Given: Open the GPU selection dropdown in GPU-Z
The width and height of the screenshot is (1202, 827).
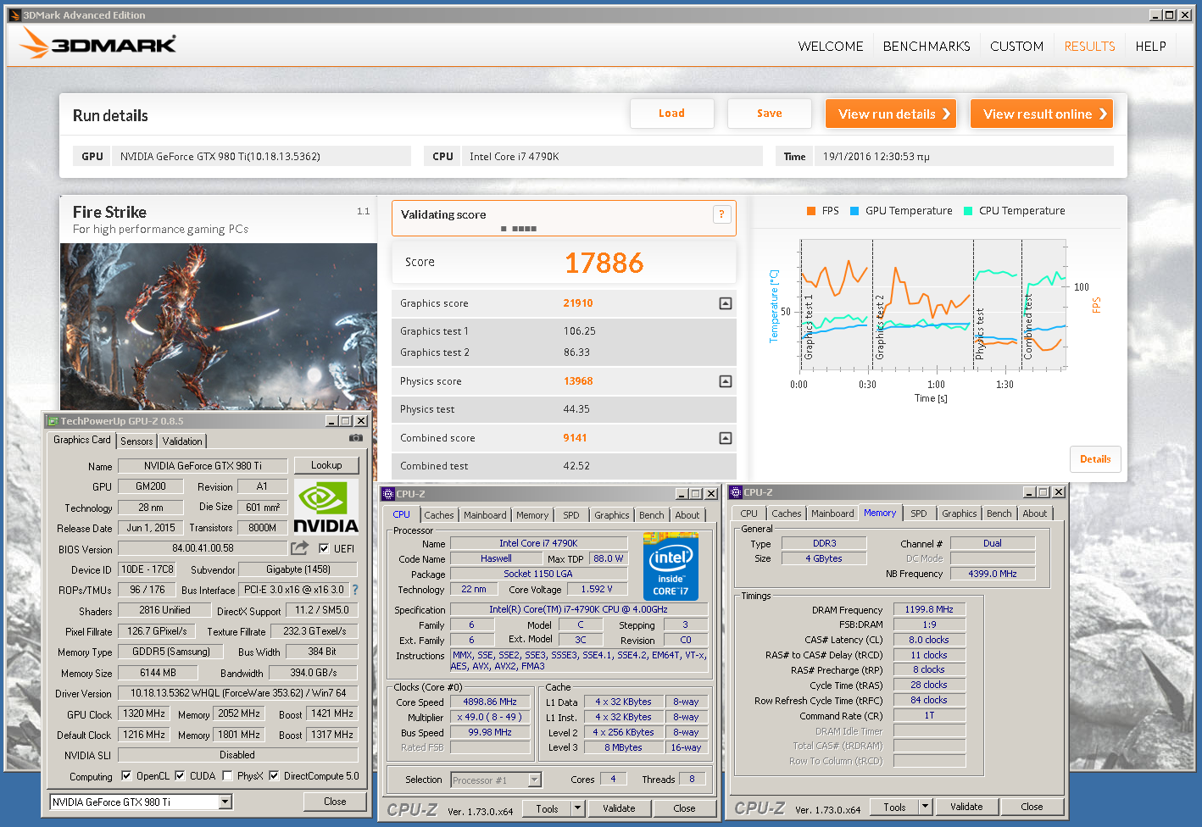Looking at the screenshot, I should pos(225,802).
